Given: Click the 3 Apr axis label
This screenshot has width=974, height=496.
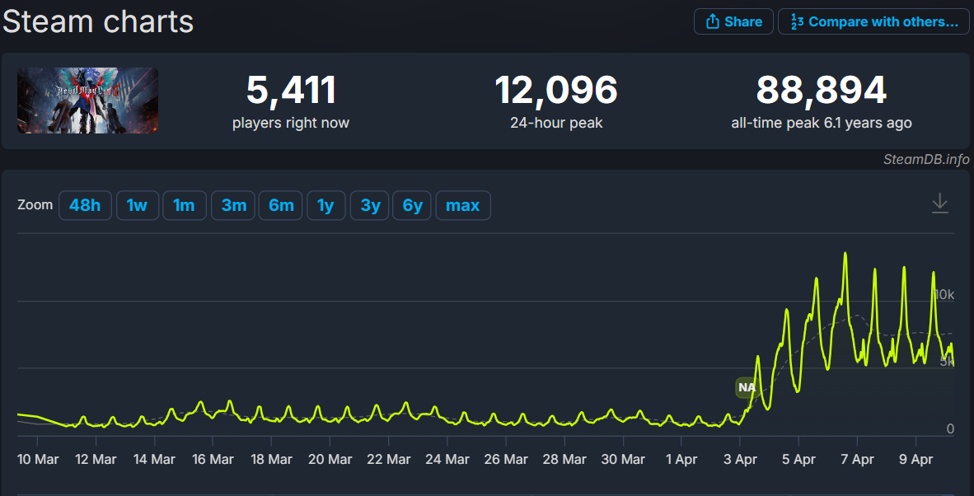Looking at the screenshot, I should (740, 460).
